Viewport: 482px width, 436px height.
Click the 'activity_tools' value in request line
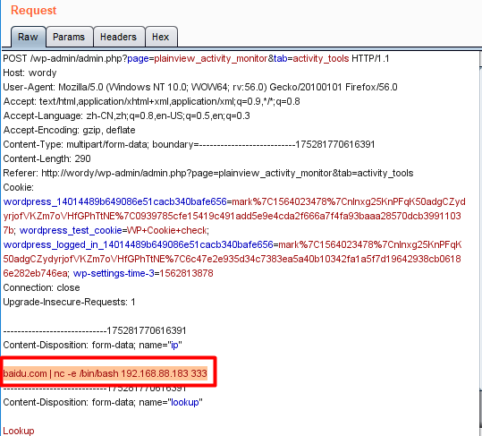[321, 58]
